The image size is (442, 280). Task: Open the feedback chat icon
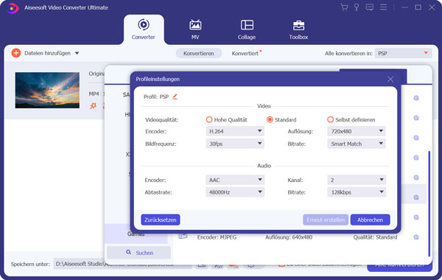pyautogui.click(x=370, y=7)
